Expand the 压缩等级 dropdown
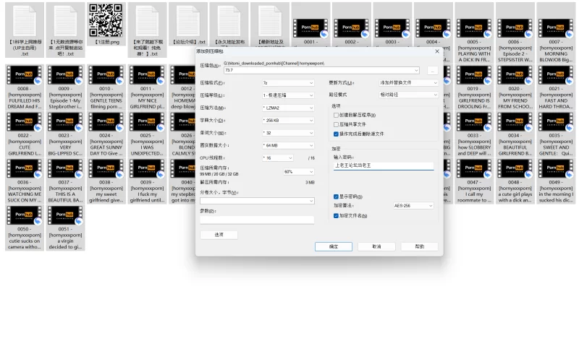The height and width of the screenshot is (346, 579). [288, 95]
